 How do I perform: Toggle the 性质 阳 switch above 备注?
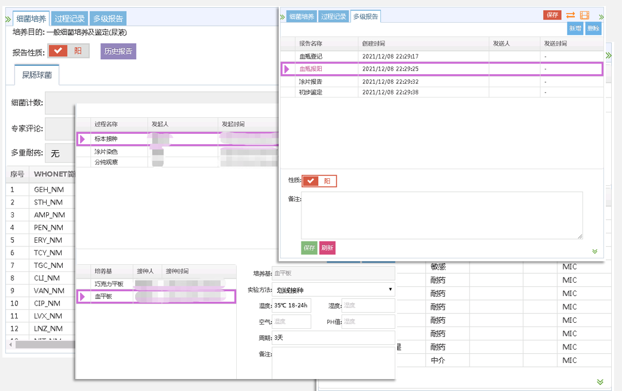(319, 181)
